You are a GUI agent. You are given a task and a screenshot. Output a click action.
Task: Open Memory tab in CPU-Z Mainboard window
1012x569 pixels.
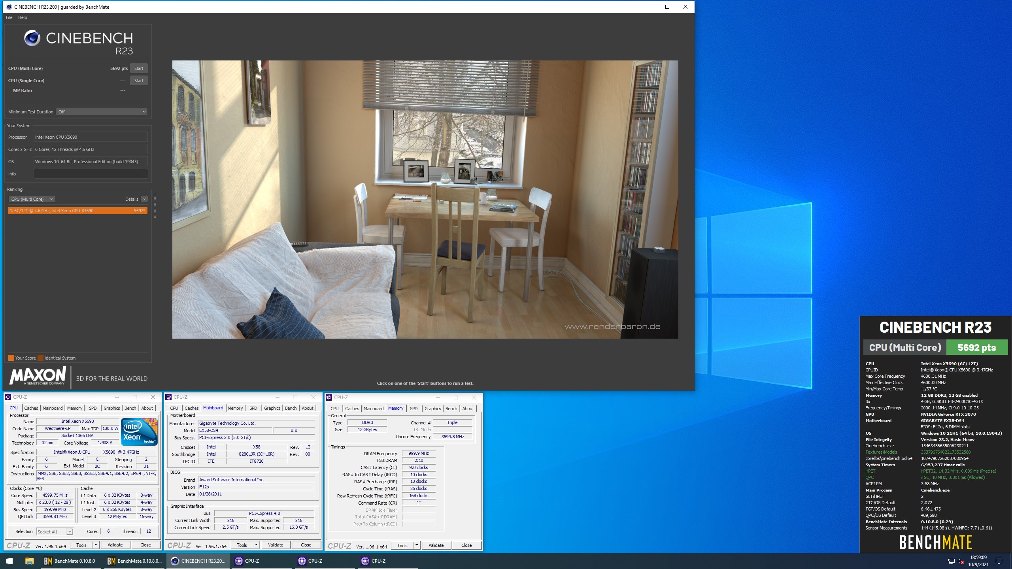click(235, 408)
